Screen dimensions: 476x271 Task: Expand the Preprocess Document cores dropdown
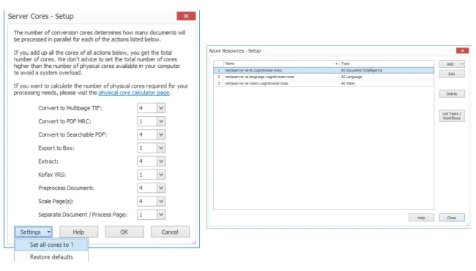click(161, 188)
